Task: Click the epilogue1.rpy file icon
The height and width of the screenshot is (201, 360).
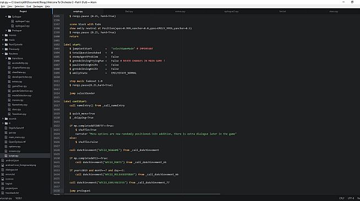Action: (13, 21)
